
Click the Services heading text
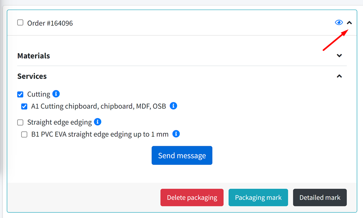[32, 76]
